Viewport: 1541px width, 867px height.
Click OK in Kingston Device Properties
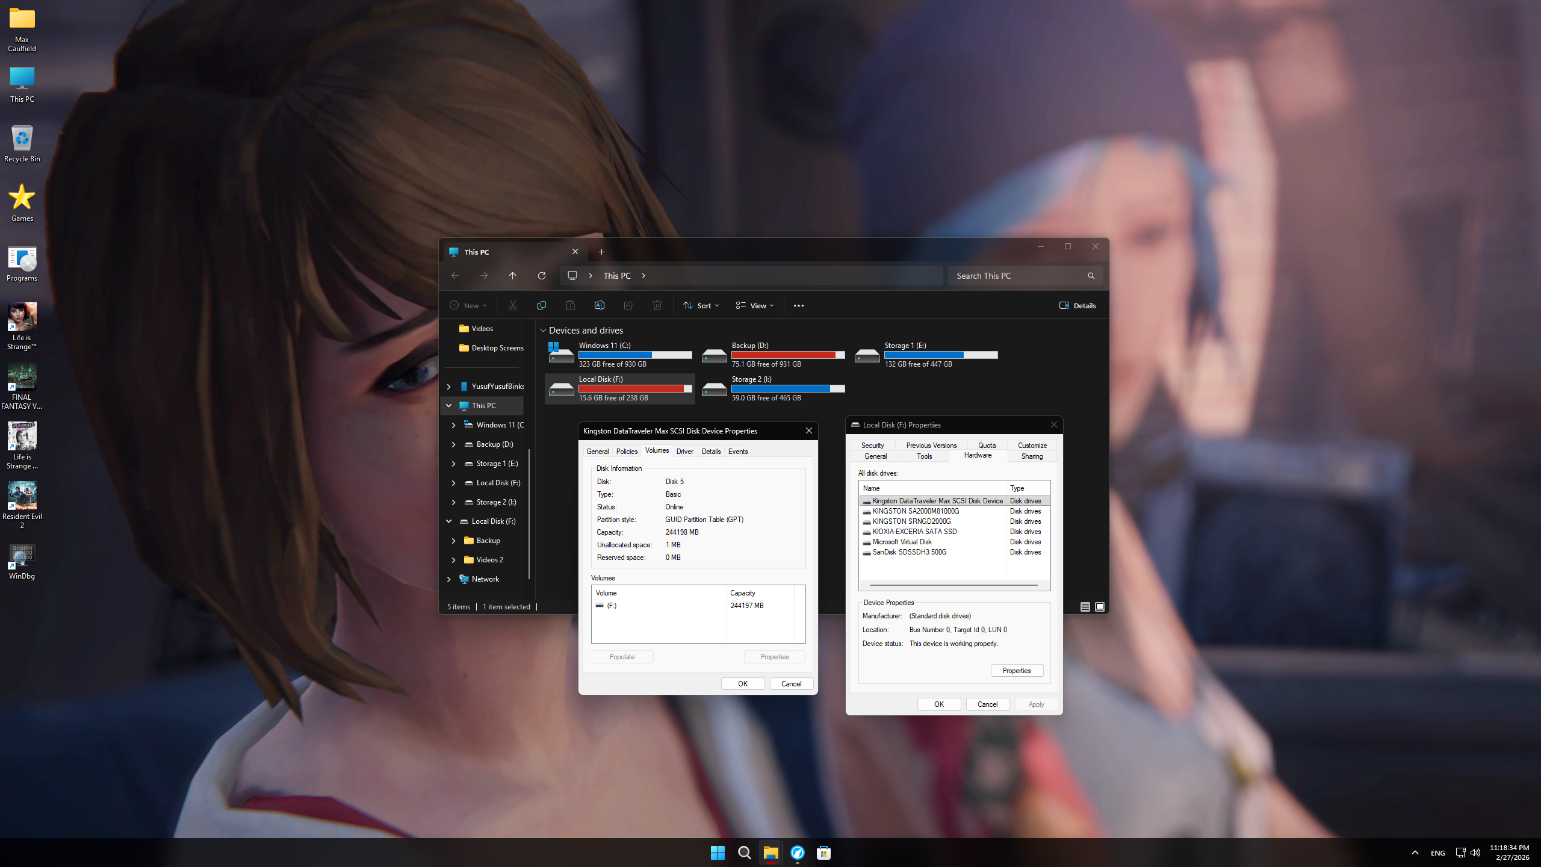pos(743,684)
